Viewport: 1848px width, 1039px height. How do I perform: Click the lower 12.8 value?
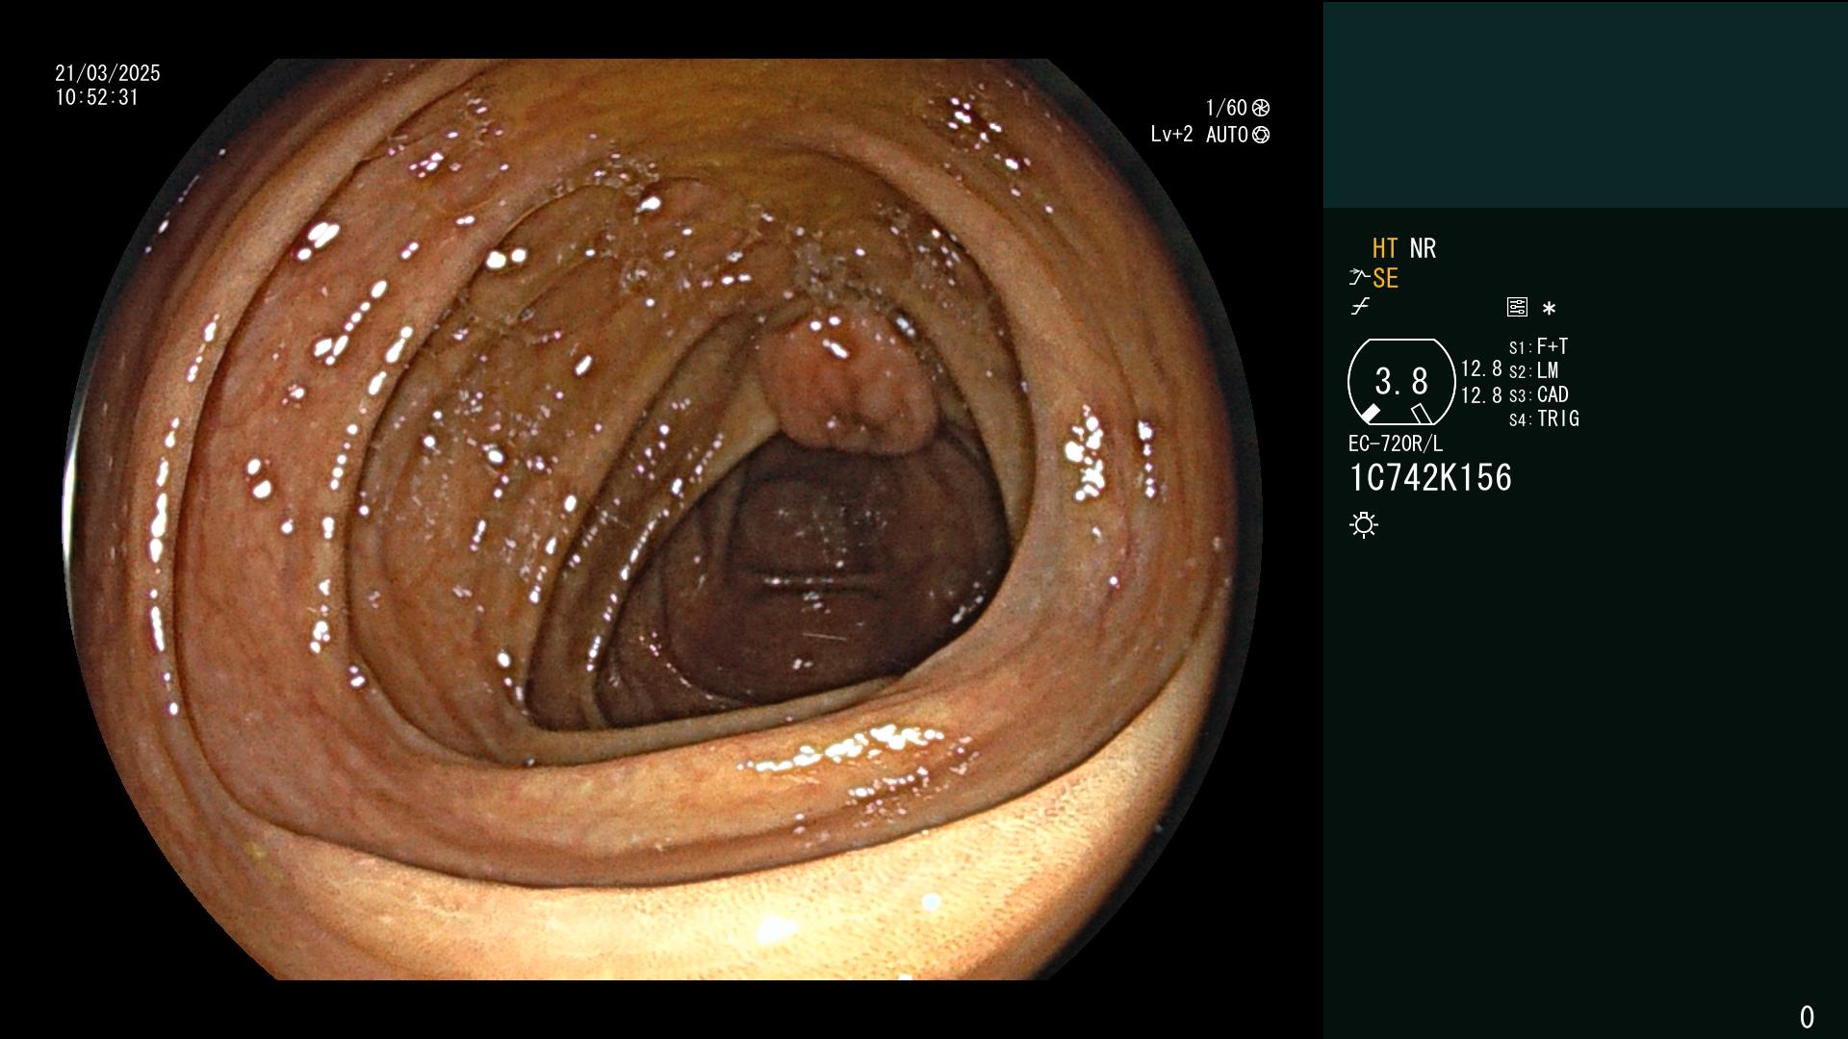click(x=1481, y=395)
